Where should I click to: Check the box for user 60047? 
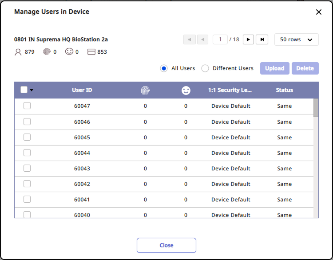[27, 106]
